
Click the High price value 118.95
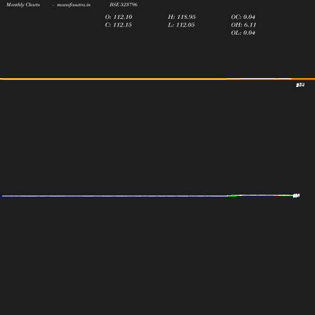click(x=186, y=17)
